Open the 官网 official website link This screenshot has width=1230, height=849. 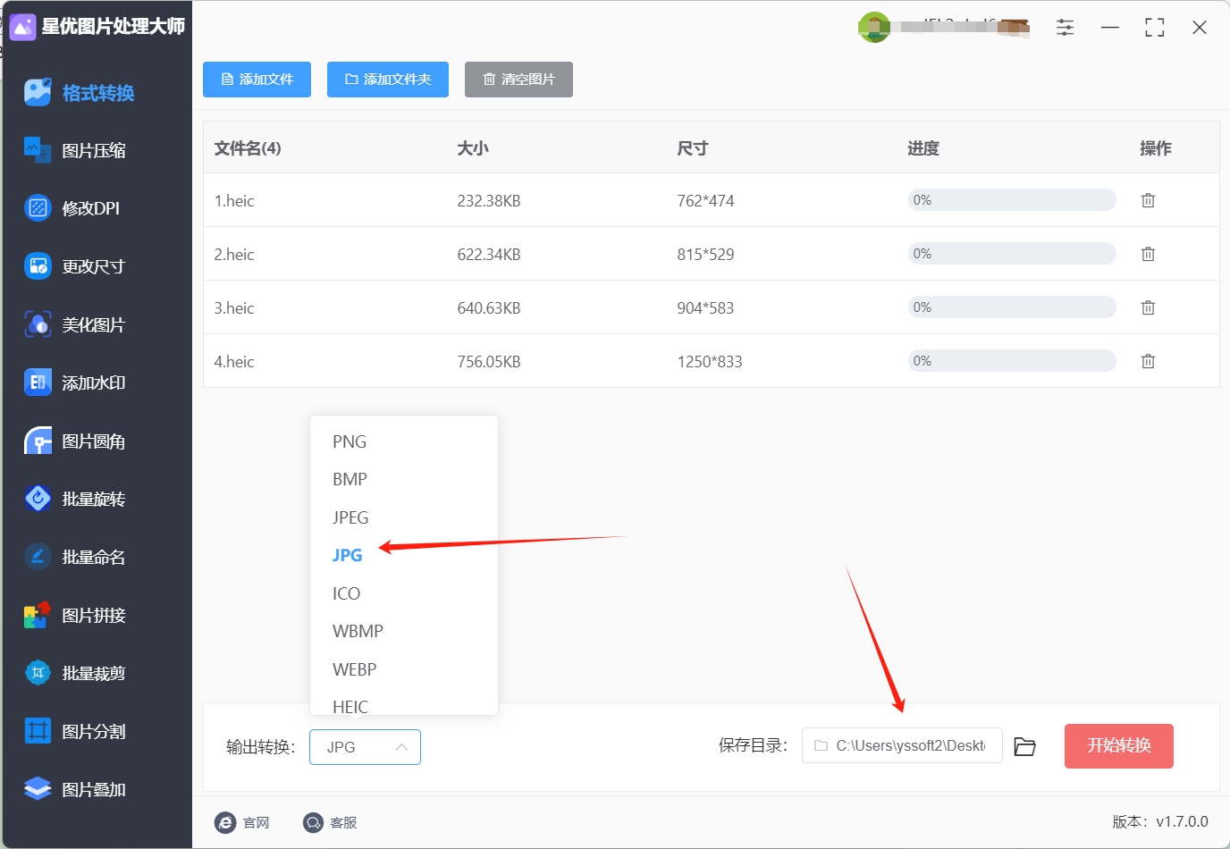click(x=242, y=822)
